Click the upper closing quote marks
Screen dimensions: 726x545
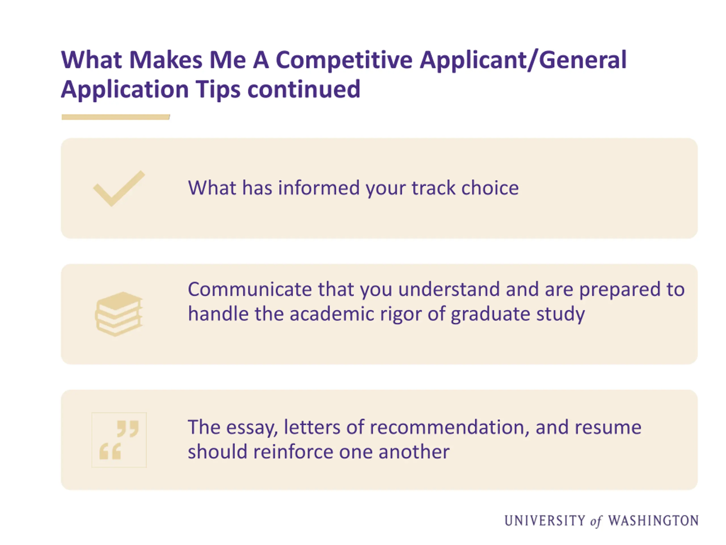[x=128, y=429]
